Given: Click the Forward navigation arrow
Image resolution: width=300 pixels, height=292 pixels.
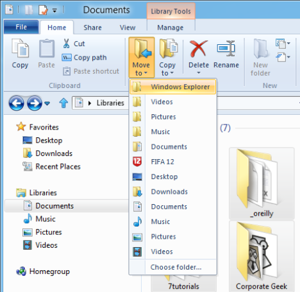Looking at the screenshot, I should pyautogui.click(x=35, y=103).
